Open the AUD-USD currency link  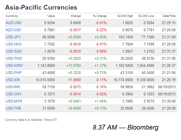coord(13,23)
